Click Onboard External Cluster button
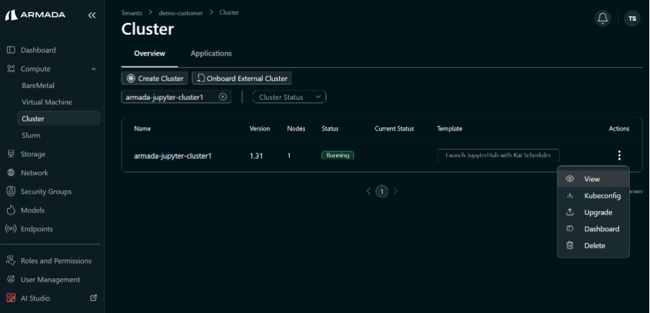The image size is (650, 313). point(242,78)
